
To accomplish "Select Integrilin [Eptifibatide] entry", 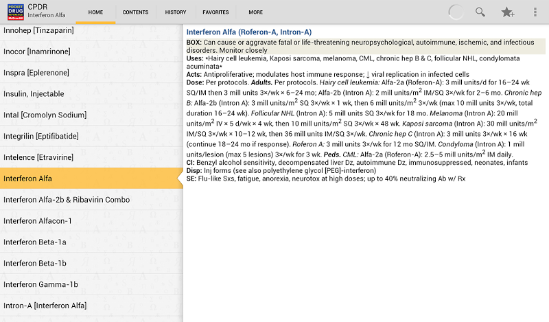I will click(x=91, y=136).
